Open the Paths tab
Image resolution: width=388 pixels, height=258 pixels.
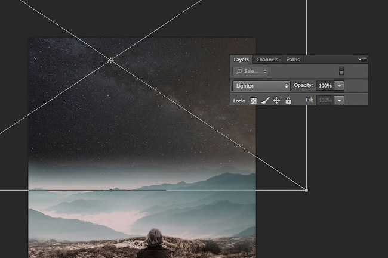(x=292, y=60)
